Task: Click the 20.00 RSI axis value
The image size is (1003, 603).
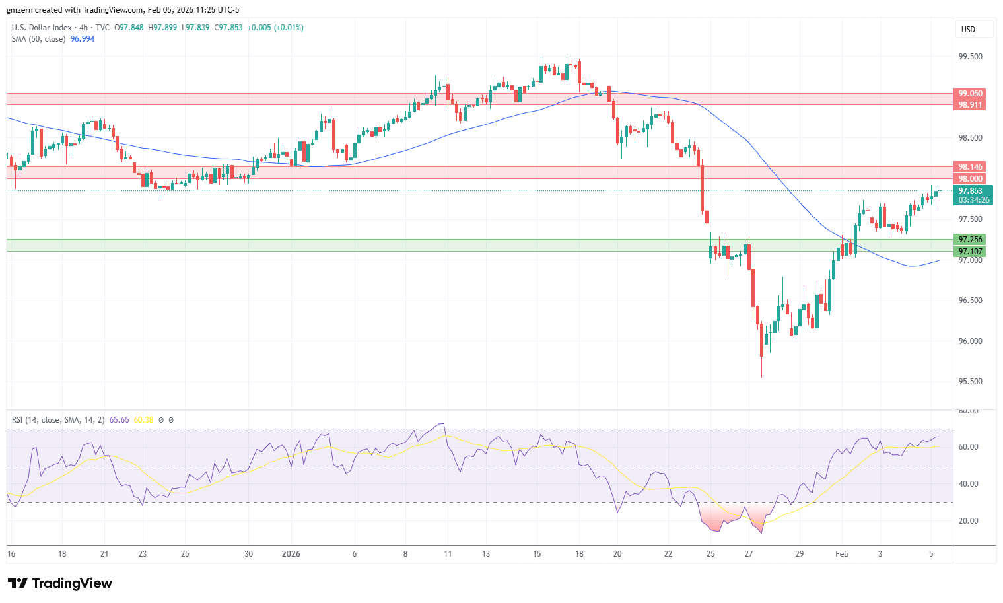Action: 968,521
